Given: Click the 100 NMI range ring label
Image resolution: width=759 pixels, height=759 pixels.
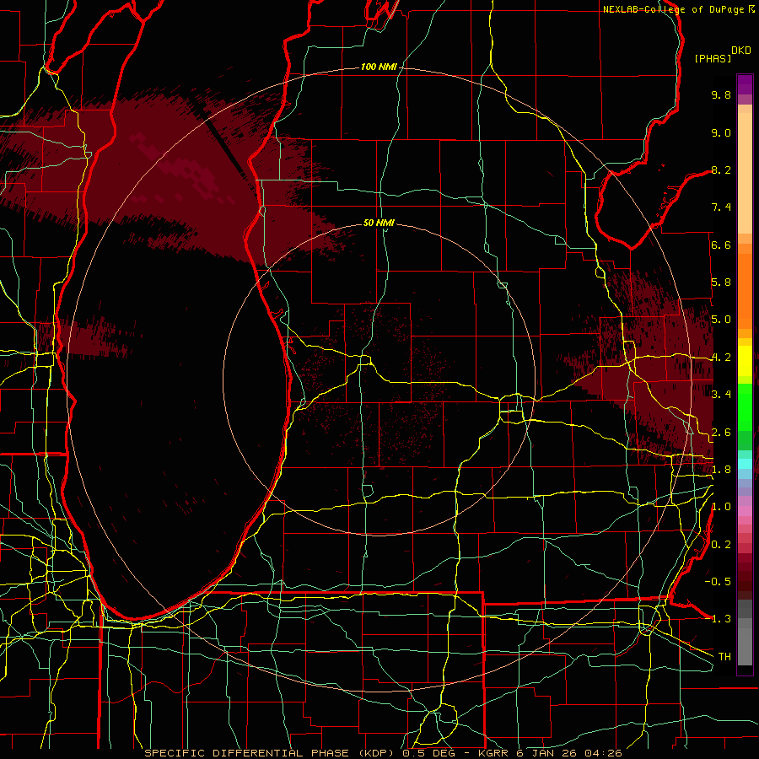Looking at the screenshot, I should tap(379, 67).
